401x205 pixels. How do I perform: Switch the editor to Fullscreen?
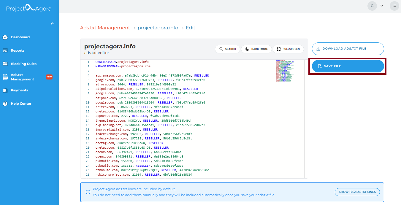point(288,49)
